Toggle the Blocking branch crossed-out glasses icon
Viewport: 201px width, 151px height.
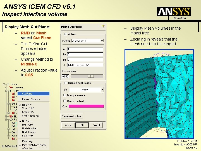click(x=11, y=116)
